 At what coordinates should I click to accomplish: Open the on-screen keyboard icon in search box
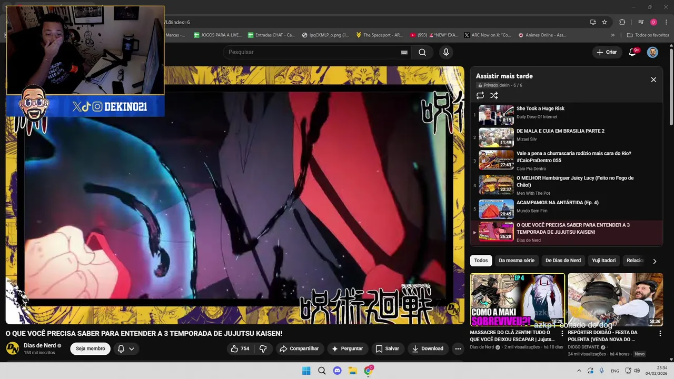pyautogui.click(x=404, y=52)
